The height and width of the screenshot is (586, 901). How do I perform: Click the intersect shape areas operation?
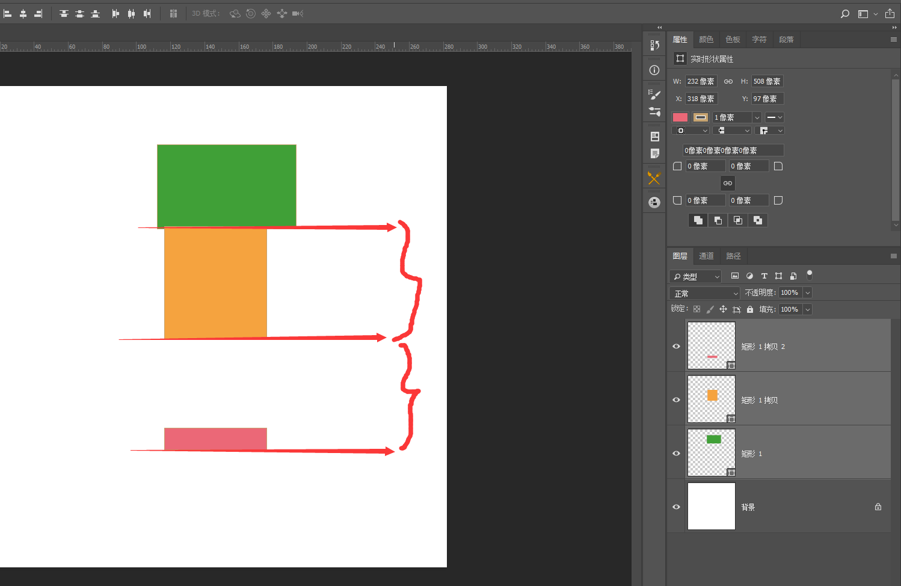737,220
